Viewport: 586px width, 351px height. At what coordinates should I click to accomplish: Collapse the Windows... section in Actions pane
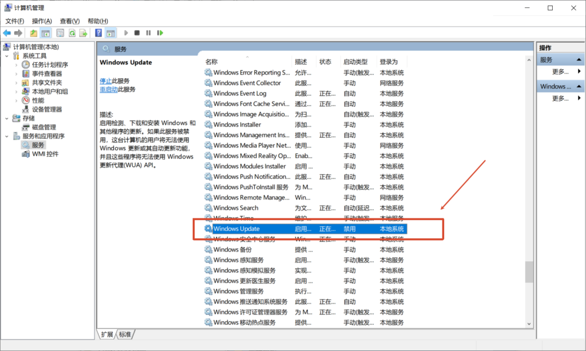click(x=579, y=86)
